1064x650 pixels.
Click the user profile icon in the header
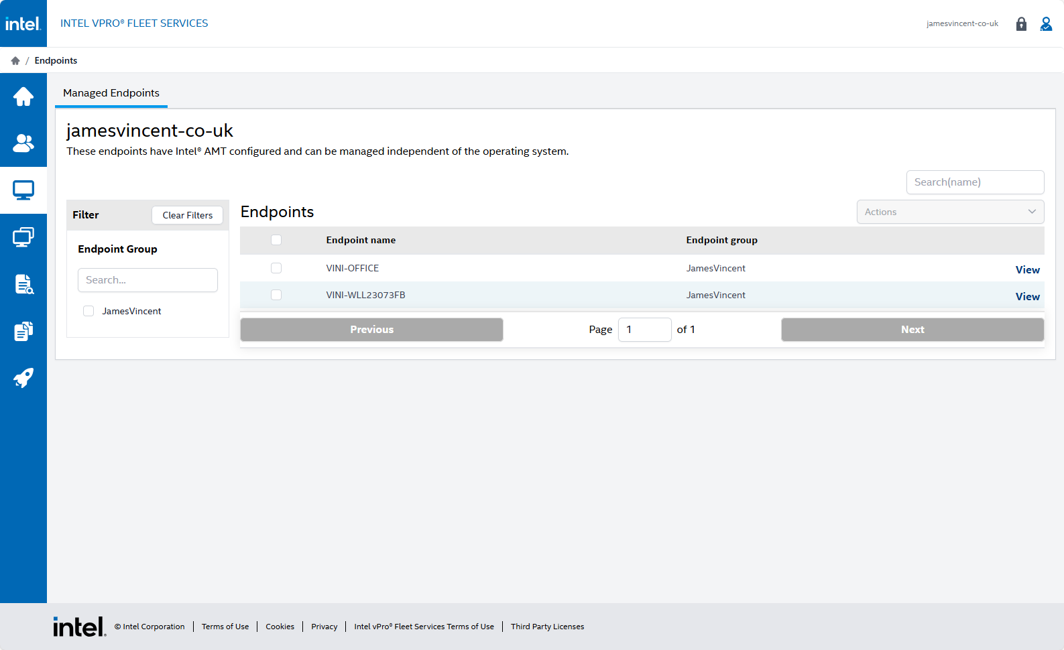coord(1046,24)
